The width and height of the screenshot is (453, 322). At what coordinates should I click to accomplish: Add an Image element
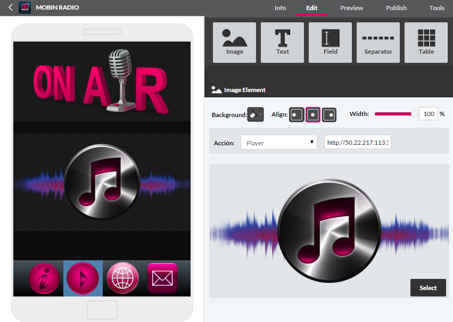pos(234,43)
